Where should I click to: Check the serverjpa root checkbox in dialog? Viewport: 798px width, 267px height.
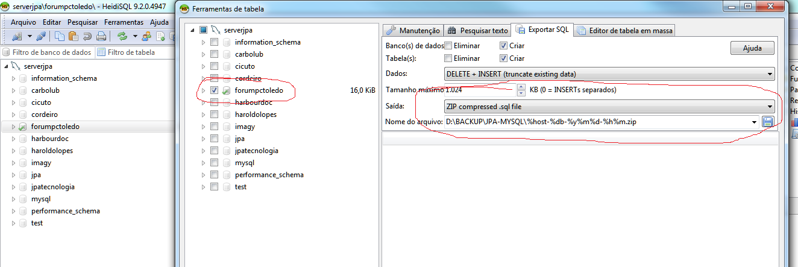click(x=203, y=30)
